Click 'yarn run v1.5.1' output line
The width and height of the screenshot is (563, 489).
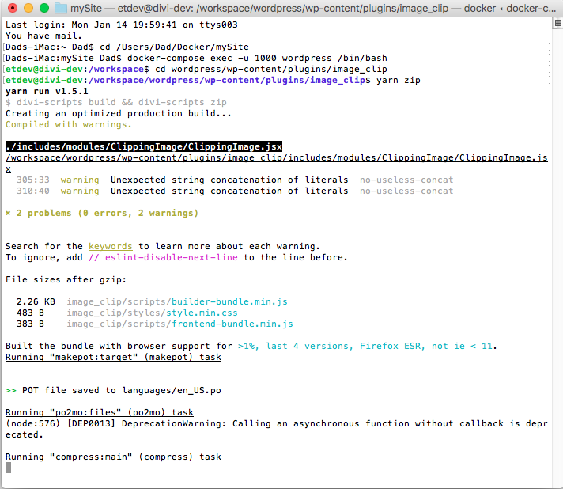(x=47, y=92)
